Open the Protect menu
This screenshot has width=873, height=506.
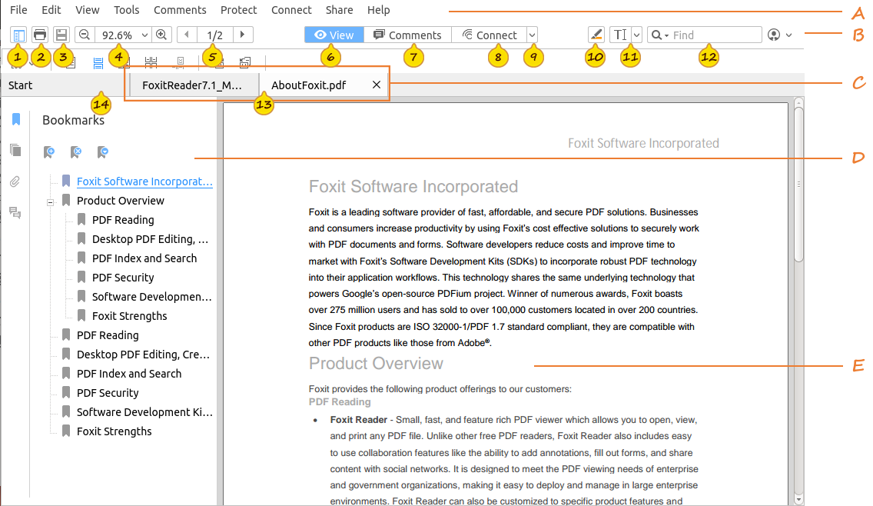(239, 10)
